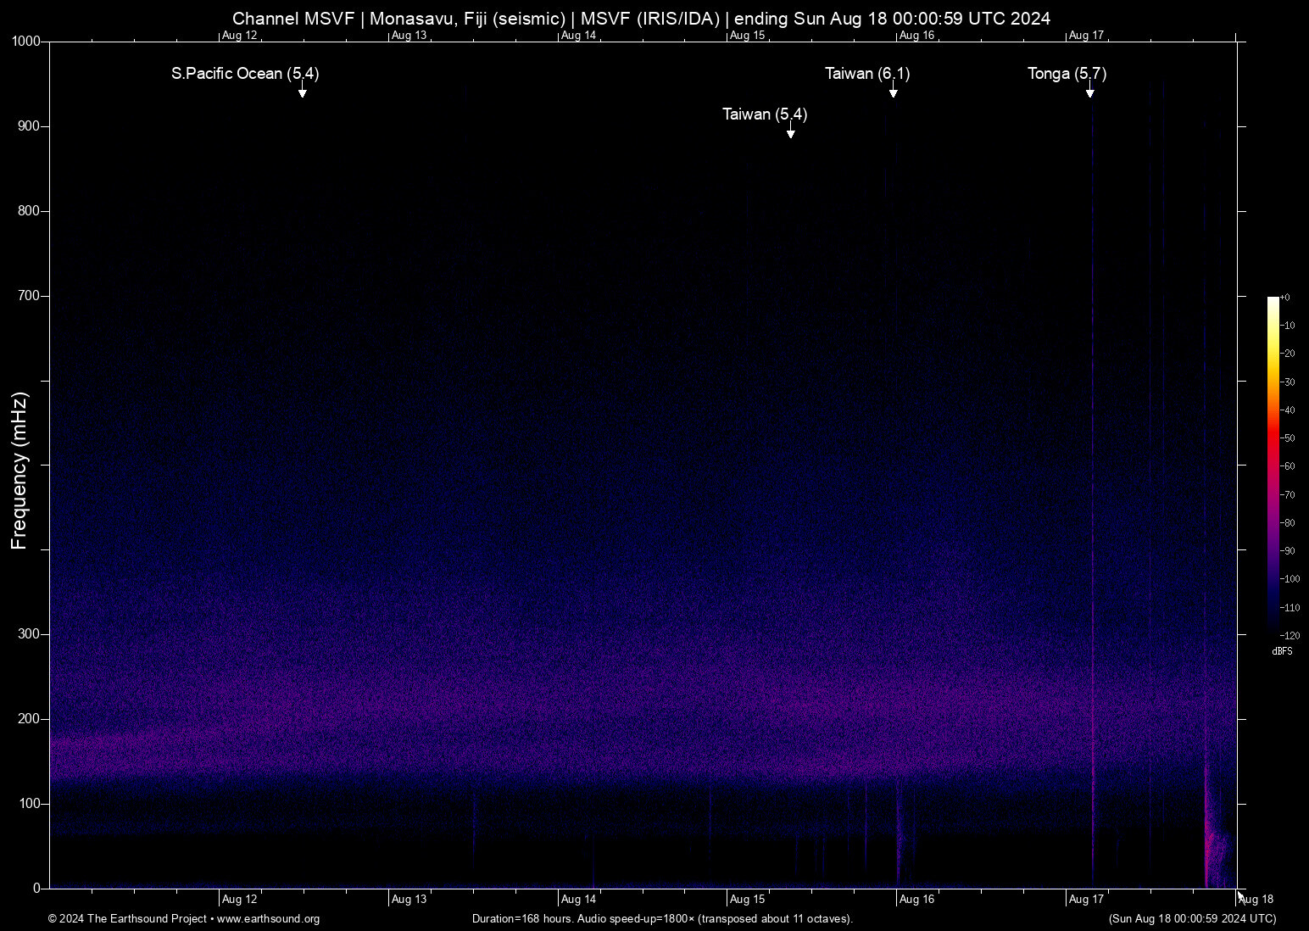Click the Aug 16 date on bottom axis
The width and height of the screenshot is (1309, 931).
917,900
